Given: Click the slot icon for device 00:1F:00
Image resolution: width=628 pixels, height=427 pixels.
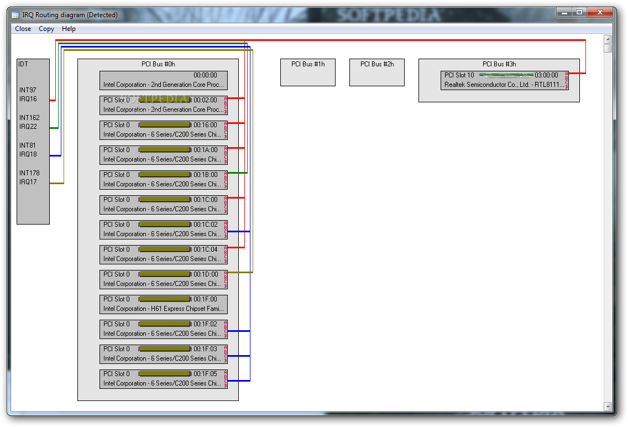Looking at the screenshot, I should (x=165, y=299).
